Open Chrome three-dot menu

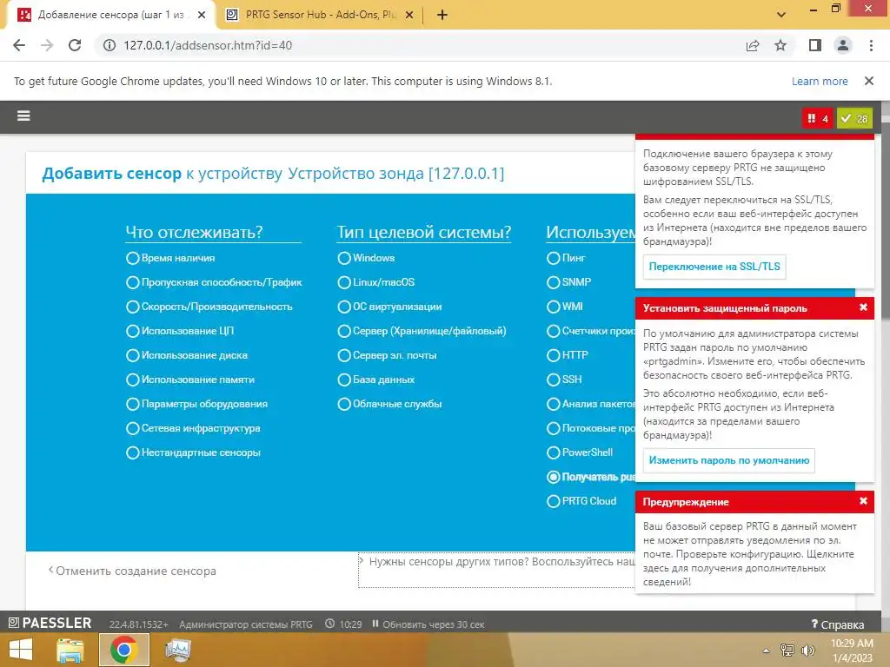(x=871, y=45)
